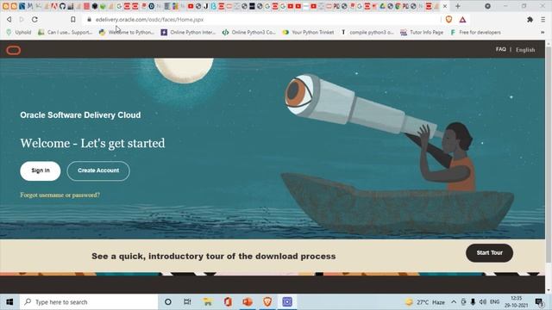Open Welcome to Python bookmark

(127, 33)
